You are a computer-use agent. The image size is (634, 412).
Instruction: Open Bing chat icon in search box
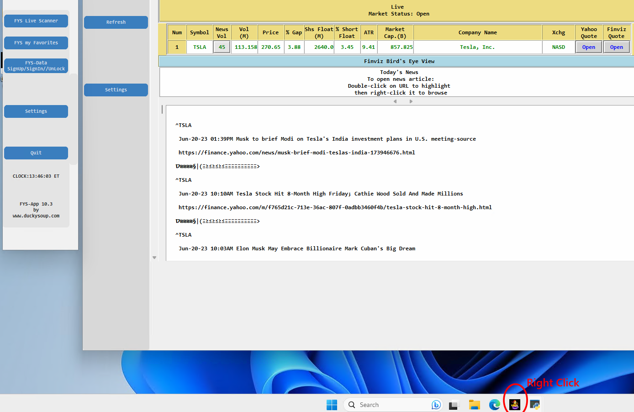436,405
